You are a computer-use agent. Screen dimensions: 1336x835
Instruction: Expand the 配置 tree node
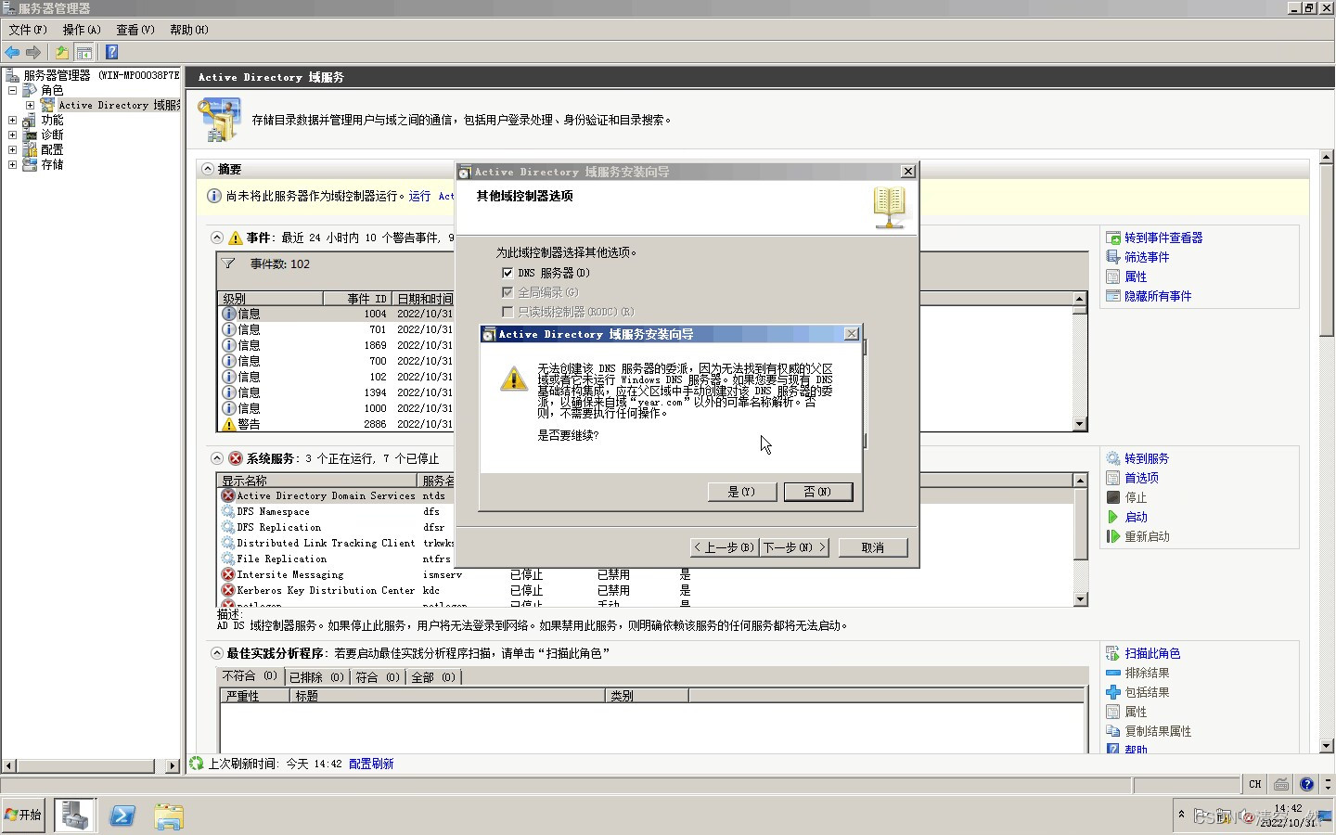point(13,149)
